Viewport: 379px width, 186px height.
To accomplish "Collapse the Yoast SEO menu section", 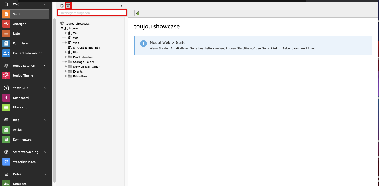I will tap(45, 88).
